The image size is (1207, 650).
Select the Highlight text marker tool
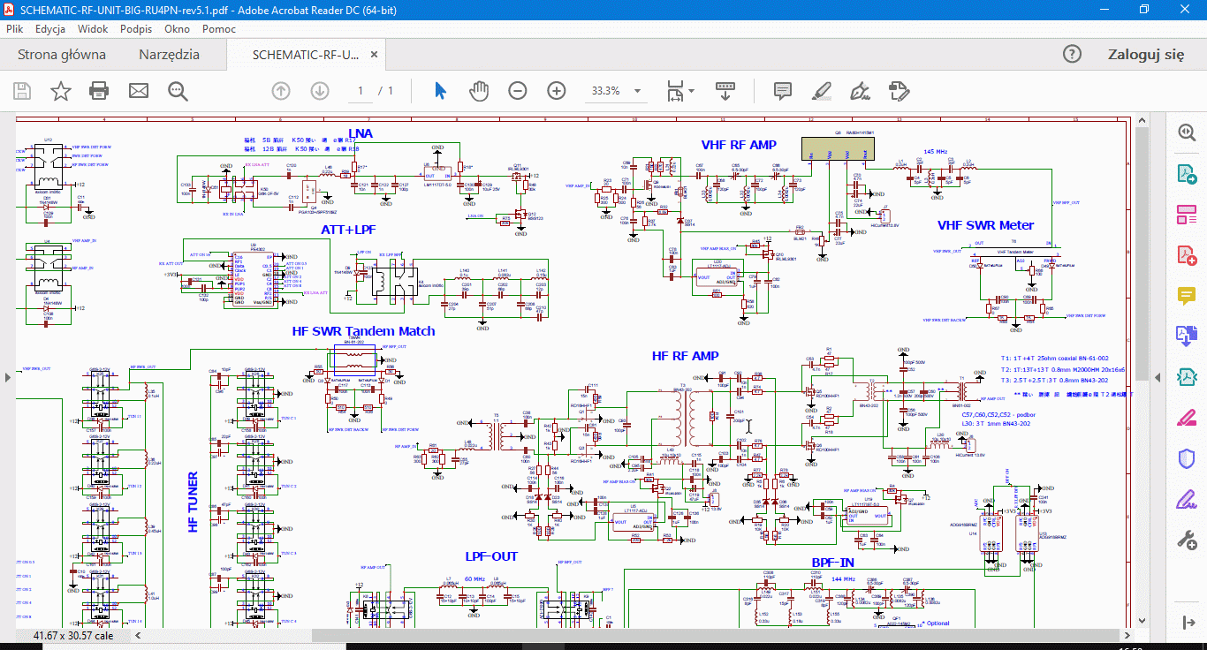(822, 91)
